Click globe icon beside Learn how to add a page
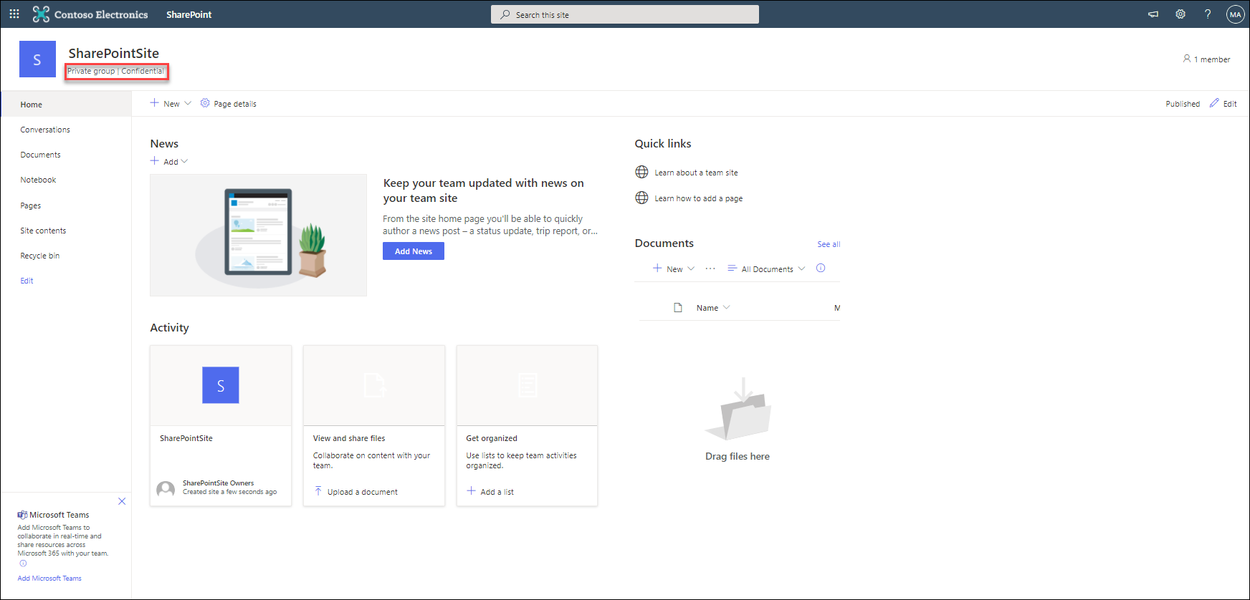 click(641, 198)
